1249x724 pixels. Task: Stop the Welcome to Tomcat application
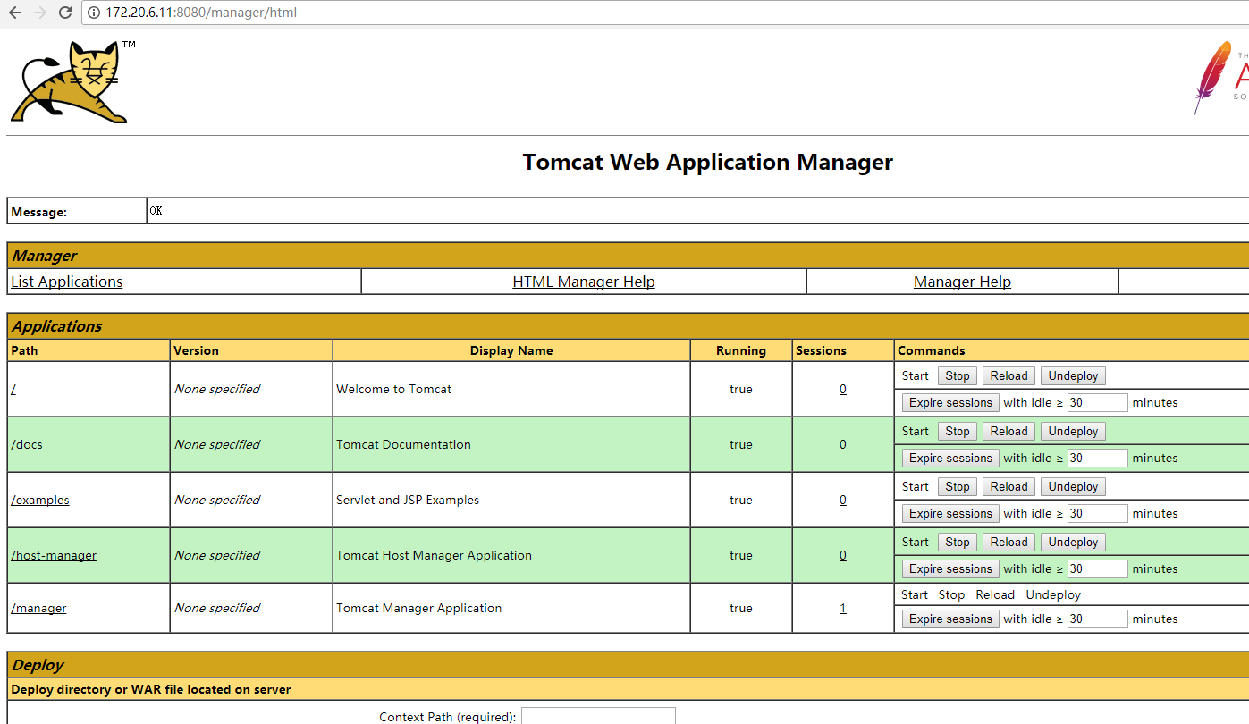coord(958,376)
